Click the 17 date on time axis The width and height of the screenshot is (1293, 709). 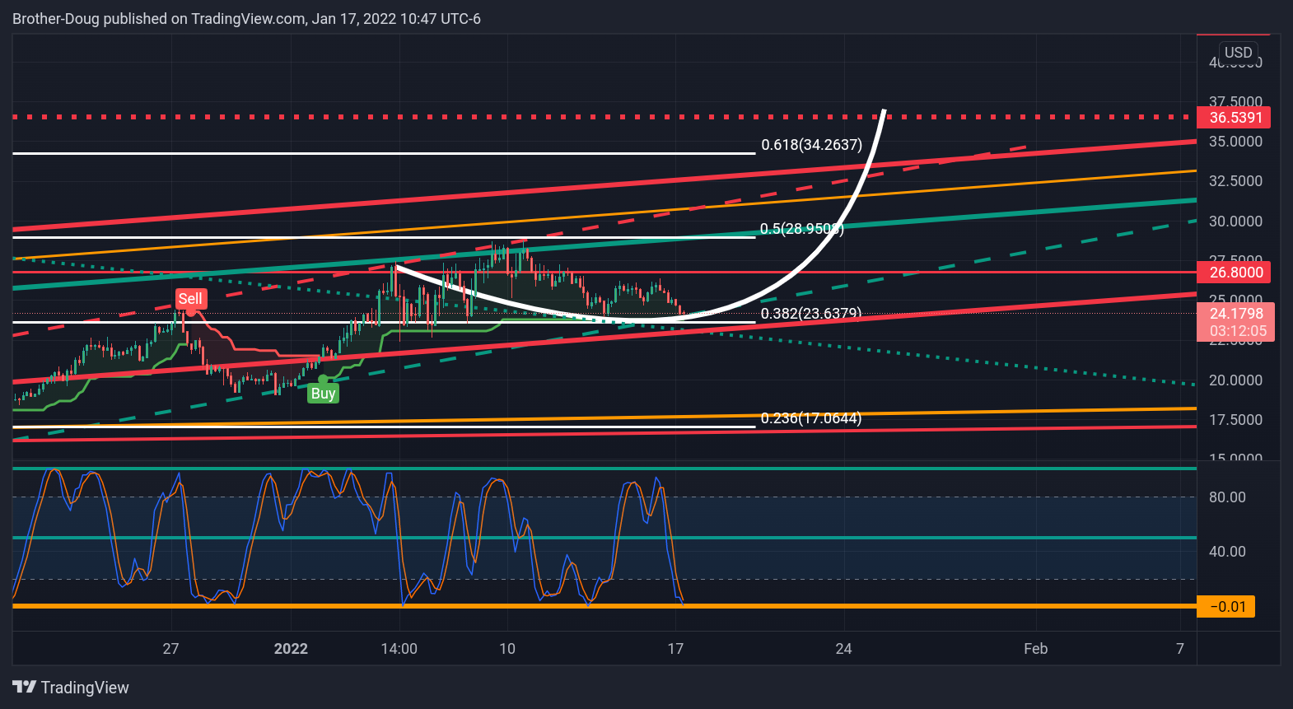tap(675, 649)
